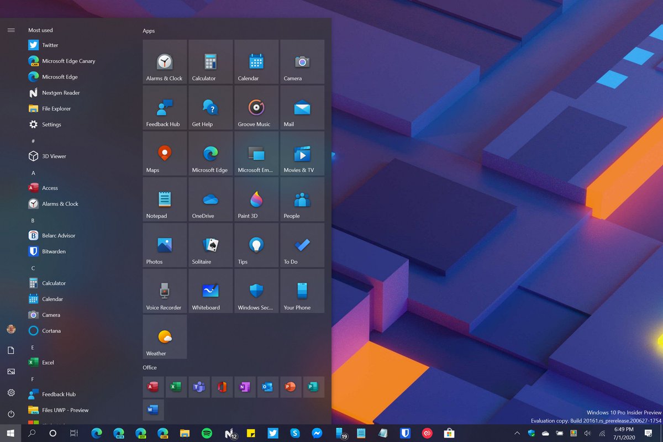
Task: Open the Mail tile
Action: coord(302,108)
